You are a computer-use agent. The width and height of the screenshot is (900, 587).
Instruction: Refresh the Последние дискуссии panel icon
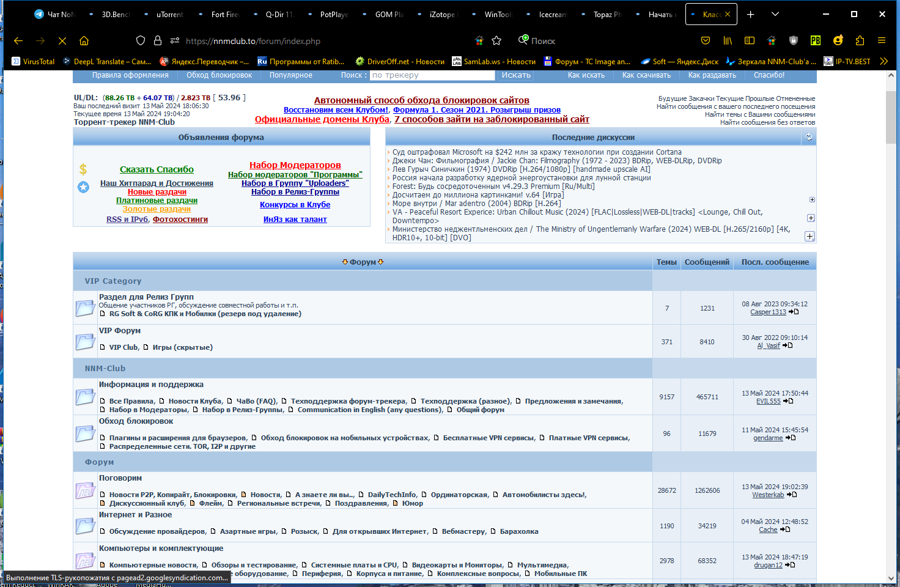tap(809, 138)
